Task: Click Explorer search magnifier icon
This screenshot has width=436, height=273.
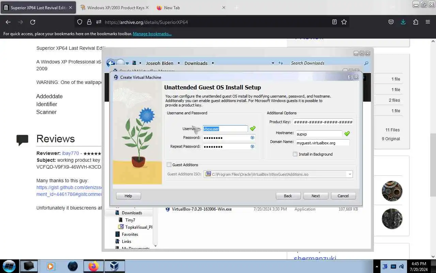Action: [366, 63]
